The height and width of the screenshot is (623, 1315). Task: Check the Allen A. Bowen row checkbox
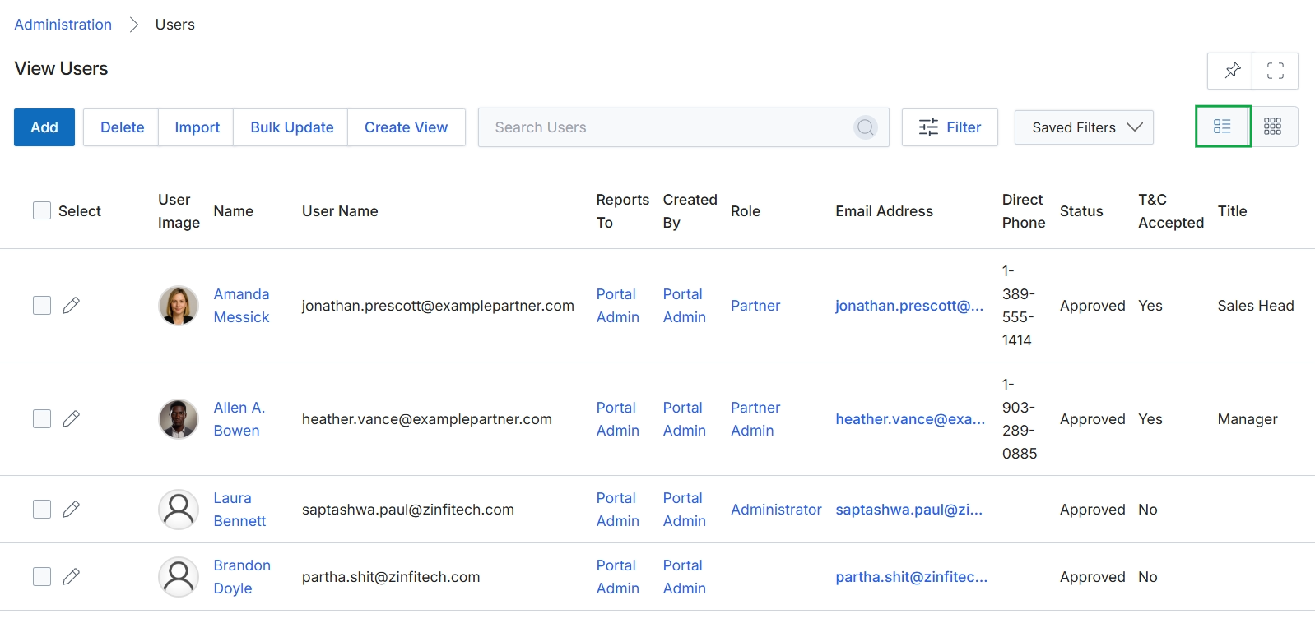42,418
